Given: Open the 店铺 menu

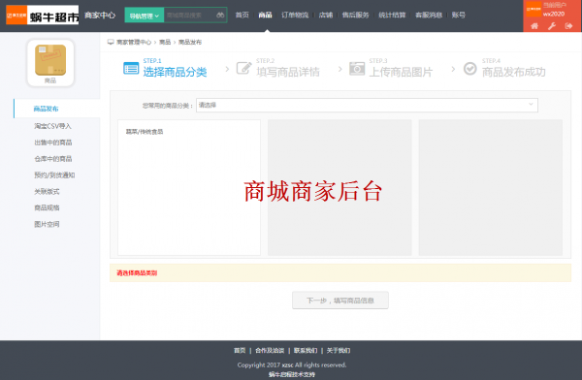Looking at the screenshot, I should pos(326,16).
